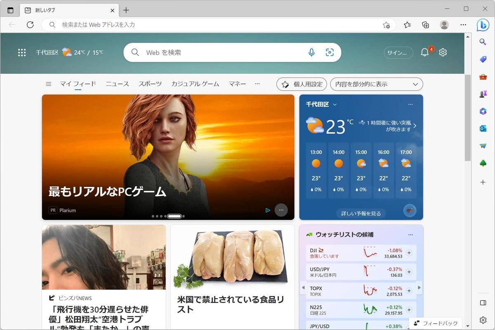The height and width of the screenshot is (330, 495).
Task: Click the サイン... sign-in button
Action: 398,52
